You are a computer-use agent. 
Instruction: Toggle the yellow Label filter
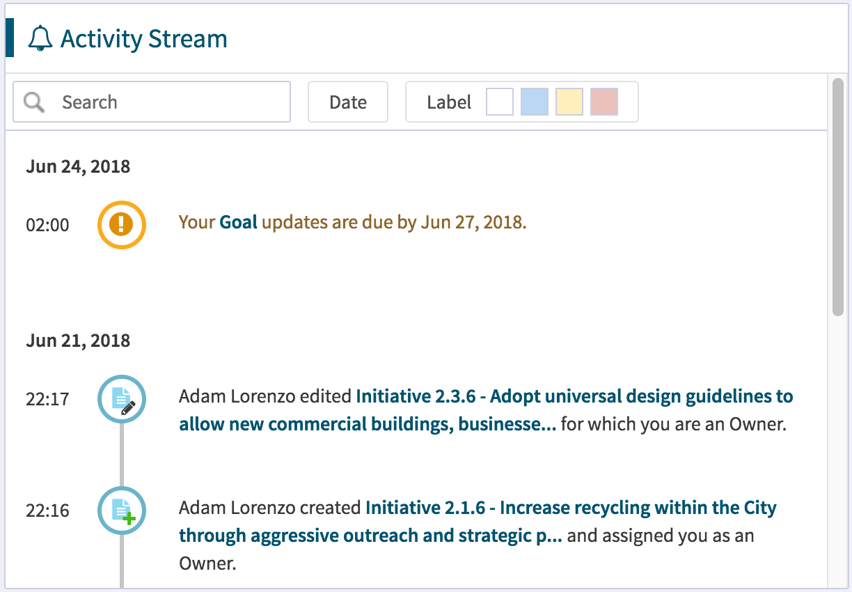(569, 102)
